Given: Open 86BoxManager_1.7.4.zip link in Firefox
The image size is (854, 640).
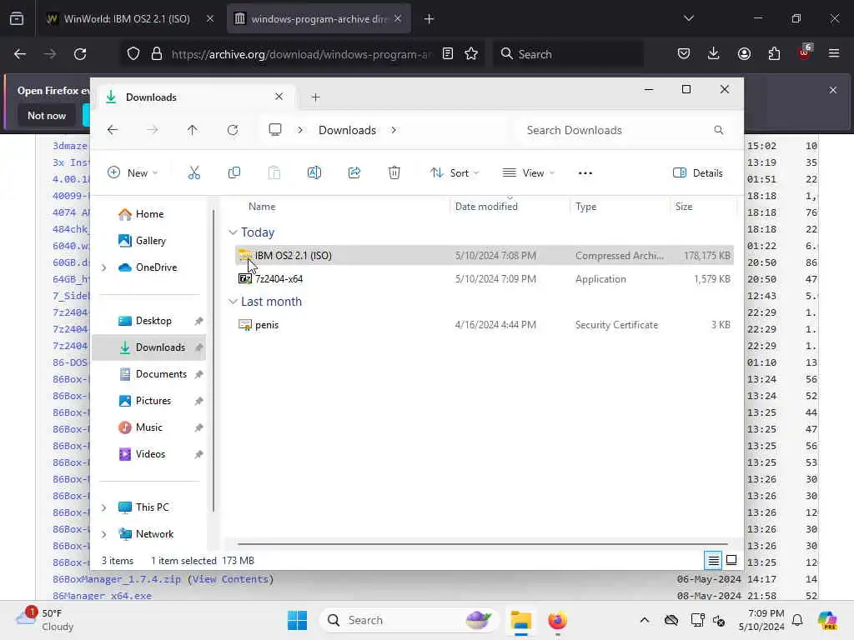Looking at the screenshot, I should 117,579.
